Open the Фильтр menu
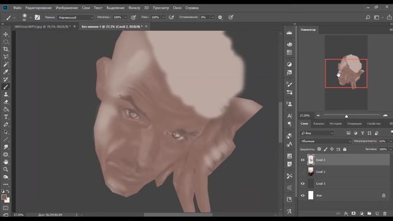The width and height of the screenshot is (393, 221). coord(134,8)
